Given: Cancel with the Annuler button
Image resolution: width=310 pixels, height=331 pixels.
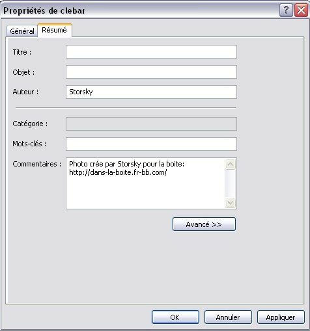Looking at the screenshot, I should click(x=228, y=317).
